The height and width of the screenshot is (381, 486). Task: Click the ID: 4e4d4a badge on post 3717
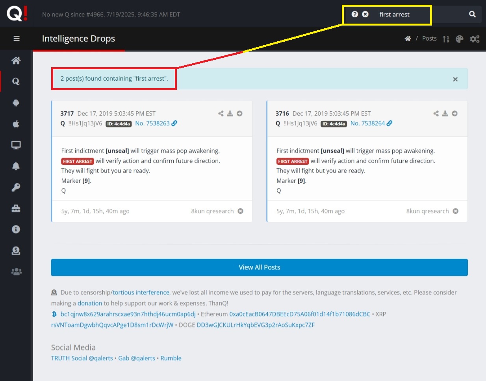tap(119, 124)
